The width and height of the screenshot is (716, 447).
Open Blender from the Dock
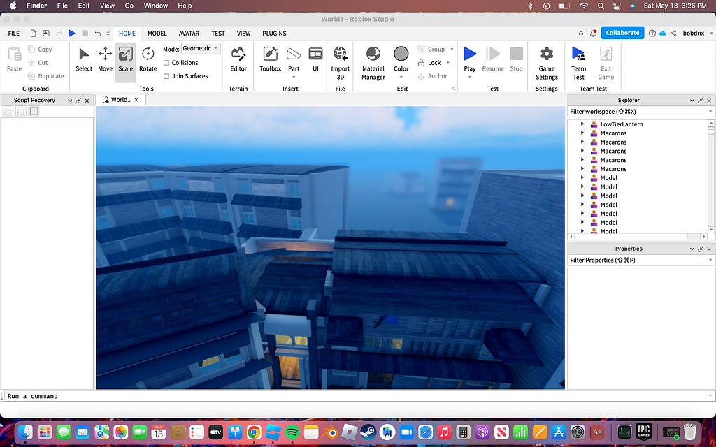330,432
